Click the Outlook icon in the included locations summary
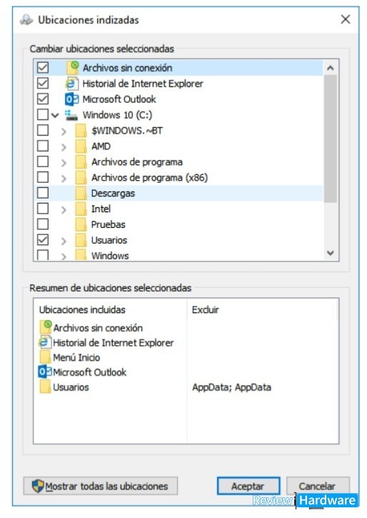 pos(45,372)
